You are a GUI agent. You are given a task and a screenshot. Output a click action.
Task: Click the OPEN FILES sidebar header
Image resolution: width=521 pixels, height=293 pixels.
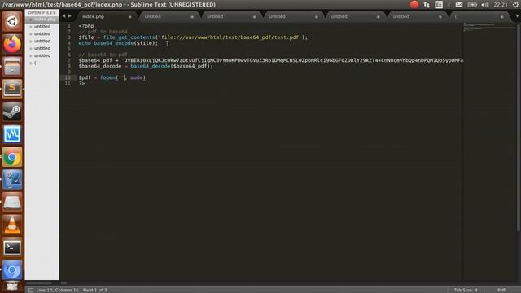[42, 12]
